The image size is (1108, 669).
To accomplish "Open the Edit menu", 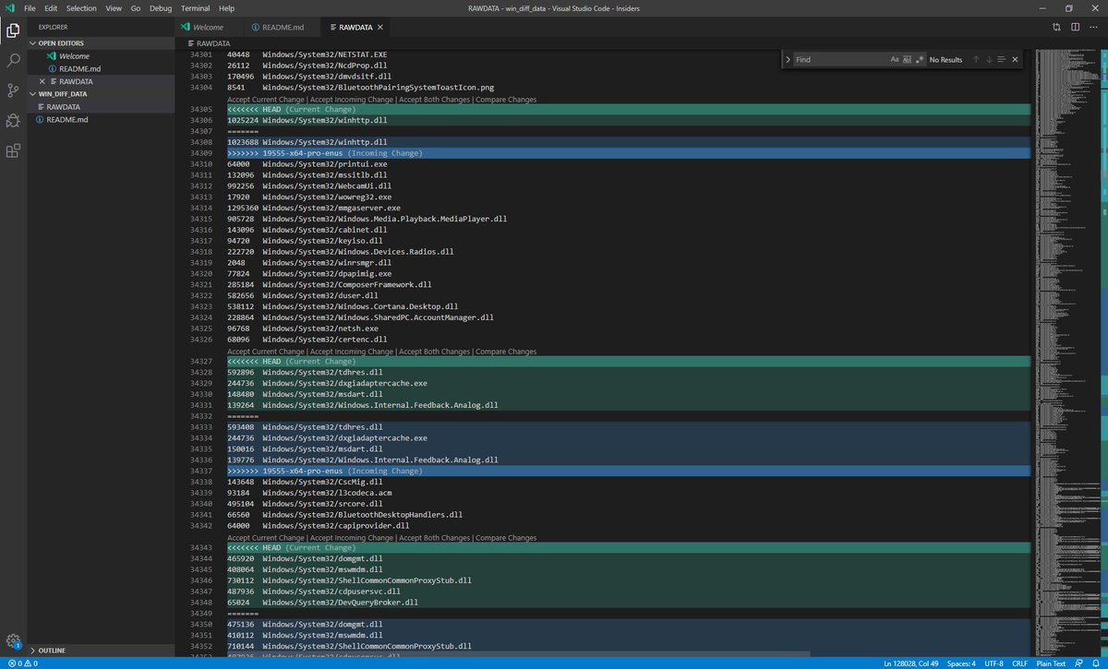I will (52, 7).
